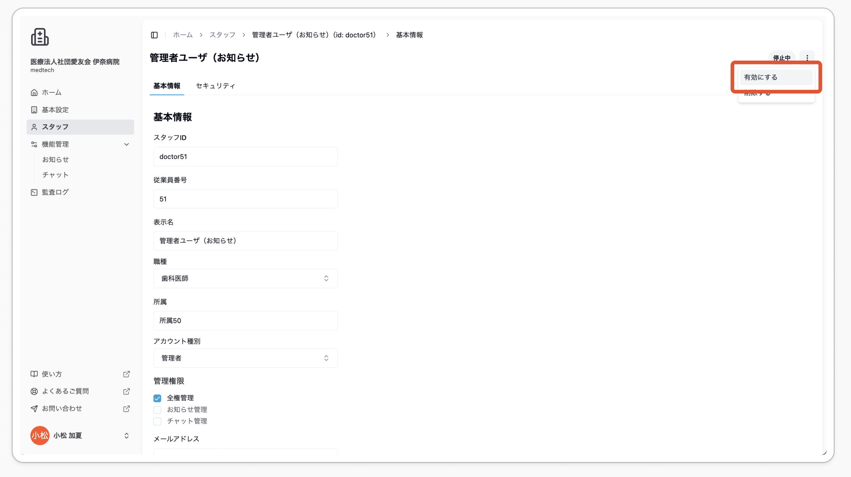Image resolution: width=851 pixels, height=477 pixels.
Task: Click the 監査ログ icon
Action: pyautogui.click(x=34, y=192)
